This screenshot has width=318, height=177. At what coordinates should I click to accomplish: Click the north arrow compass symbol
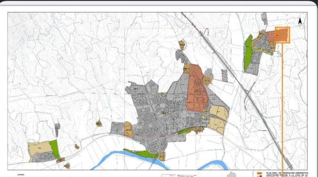pos(300,21)
